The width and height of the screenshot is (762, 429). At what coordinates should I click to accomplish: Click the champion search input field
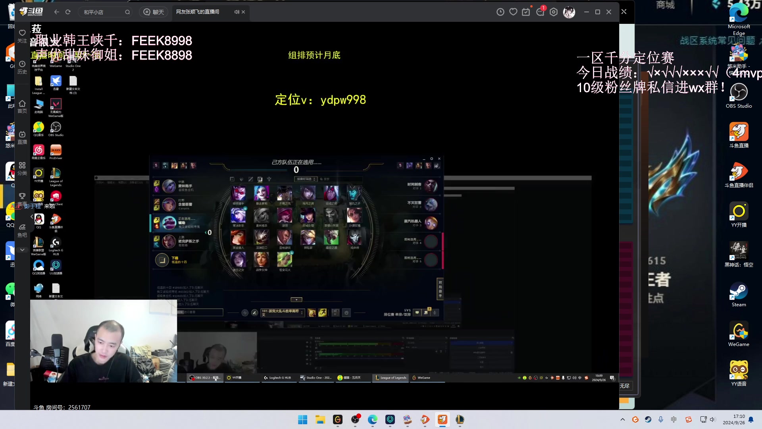pyautogui.click(x=345, y=179)
